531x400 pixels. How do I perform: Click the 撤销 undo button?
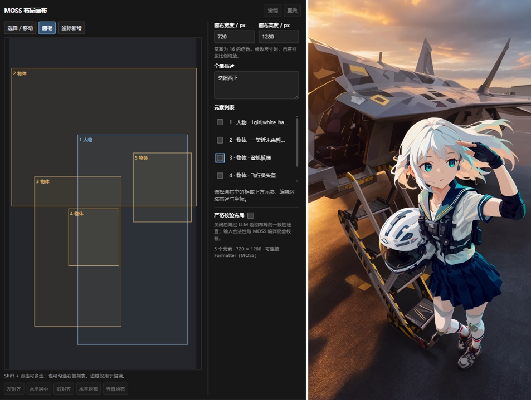[272, 11]
